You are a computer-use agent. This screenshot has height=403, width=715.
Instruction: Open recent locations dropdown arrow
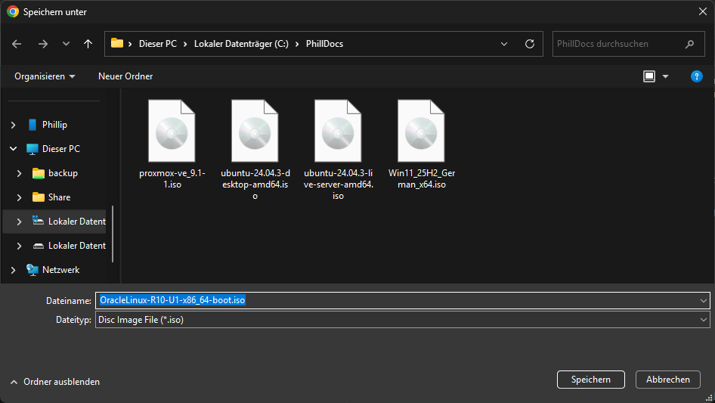(x=66, y=44)
